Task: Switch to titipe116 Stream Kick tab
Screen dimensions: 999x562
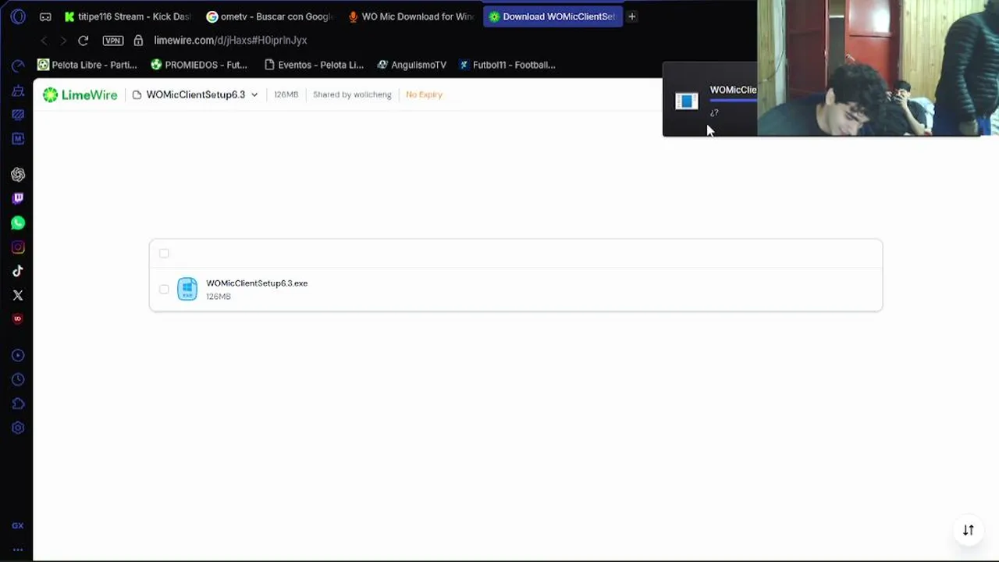Action: click(x=127, y=16)
